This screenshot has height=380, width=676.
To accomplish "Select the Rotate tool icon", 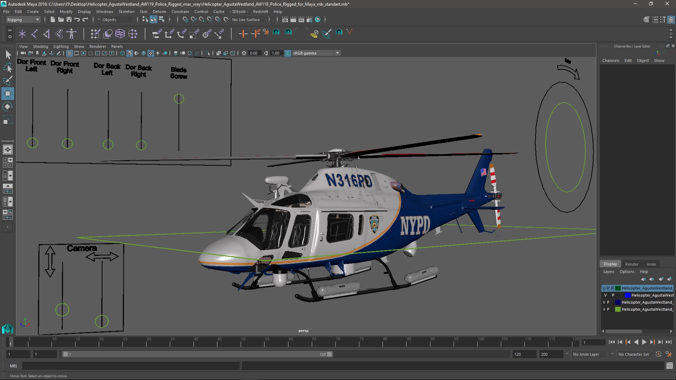I will (8, 107).
